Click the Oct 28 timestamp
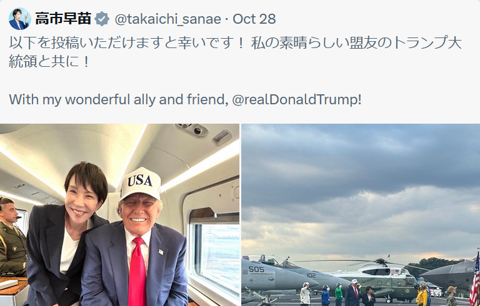480x306 pixels. (x=254, y=19)
